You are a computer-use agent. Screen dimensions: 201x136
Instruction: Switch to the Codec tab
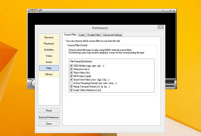click(82, 35)
